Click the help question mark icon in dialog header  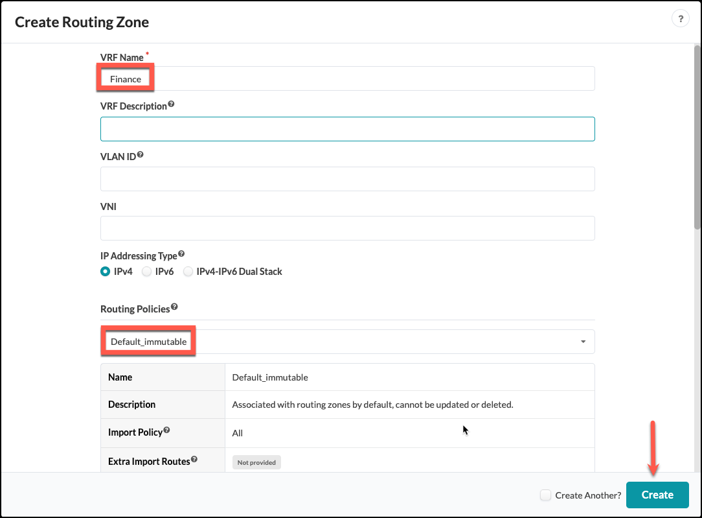[680, 19]
